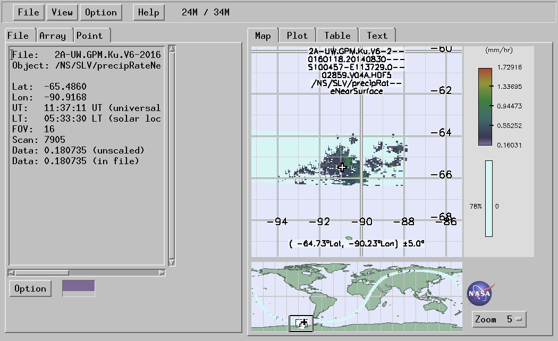The height and width of the screenshot is (341, 558).
Task: Click the mm/hr color scale bar
Action: click(485, 106)
